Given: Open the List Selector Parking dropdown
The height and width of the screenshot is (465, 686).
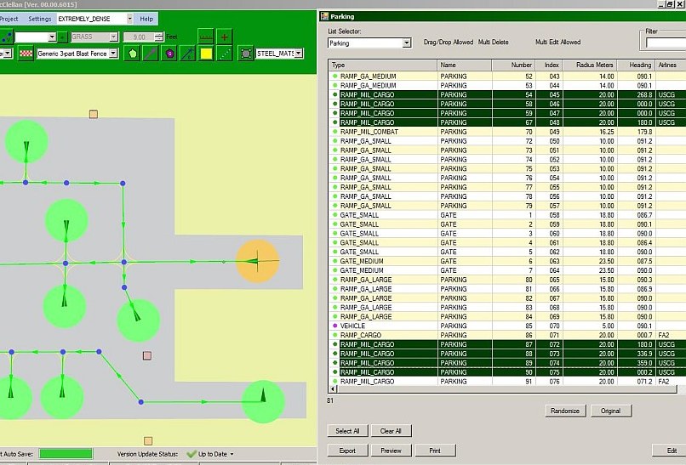Looking at the screenshot, I should pyautogui.click(x=406, y=43).
